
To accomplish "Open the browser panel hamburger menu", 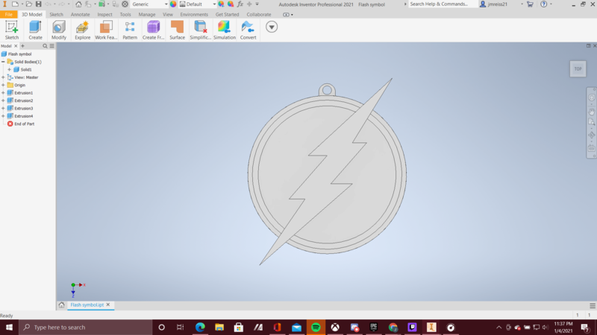I will [x=51, y=46].
